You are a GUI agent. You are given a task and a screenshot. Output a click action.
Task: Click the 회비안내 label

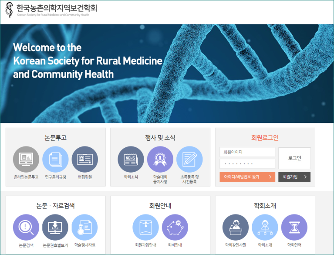click(x=175, y=245)
